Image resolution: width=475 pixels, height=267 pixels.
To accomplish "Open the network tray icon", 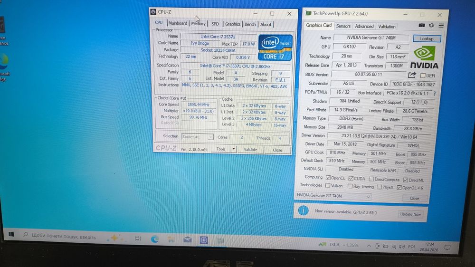I will (x=393, y=247).
